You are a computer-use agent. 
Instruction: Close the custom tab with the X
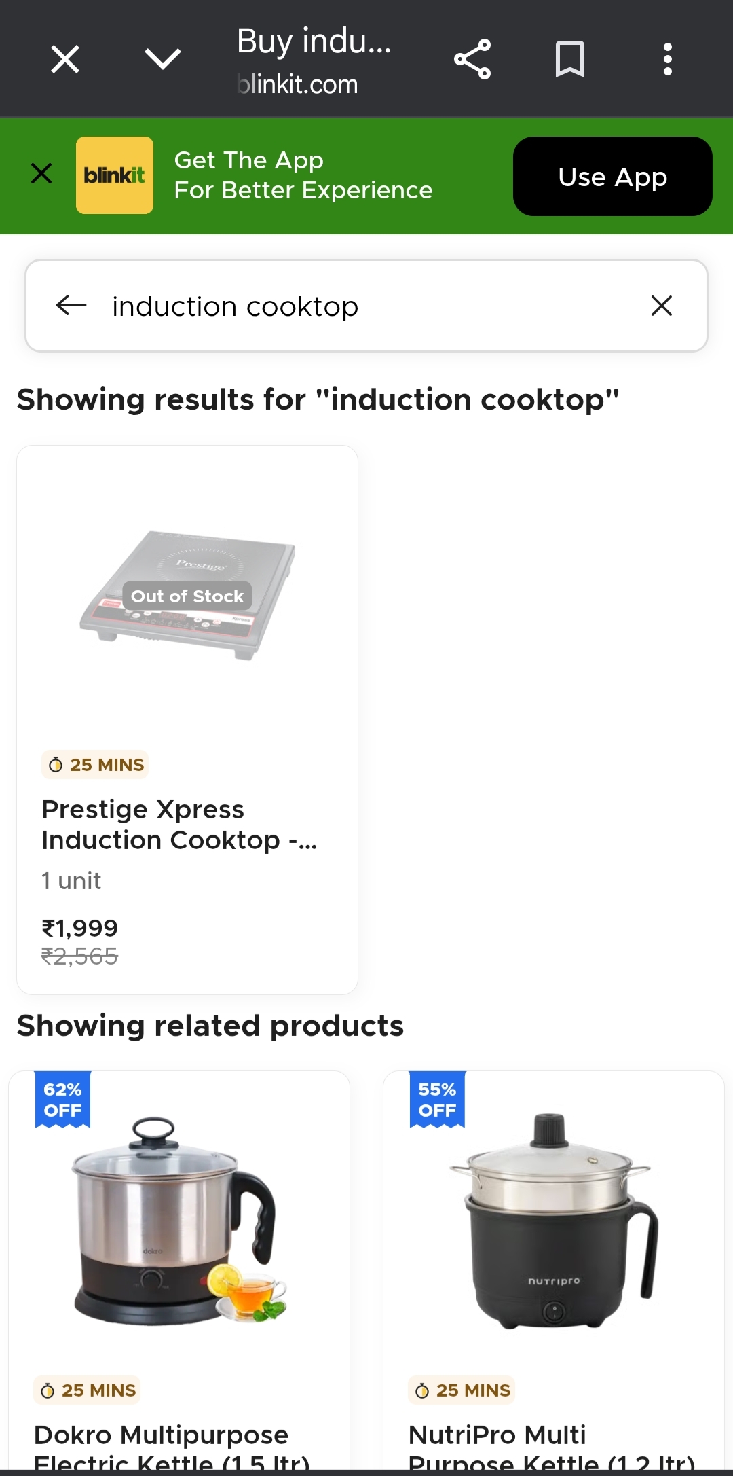[64, 59]
